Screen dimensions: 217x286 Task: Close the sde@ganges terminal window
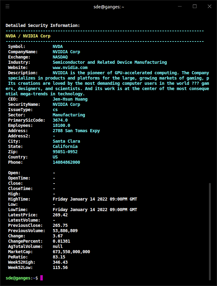pyautogui.click(x=210, y=6)
